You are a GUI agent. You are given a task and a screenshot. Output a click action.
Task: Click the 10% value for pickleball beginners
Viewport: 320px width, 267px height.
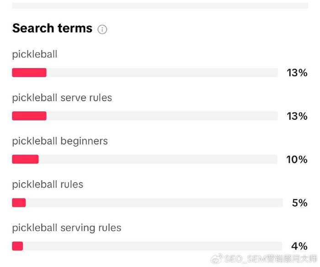(297, 159)
